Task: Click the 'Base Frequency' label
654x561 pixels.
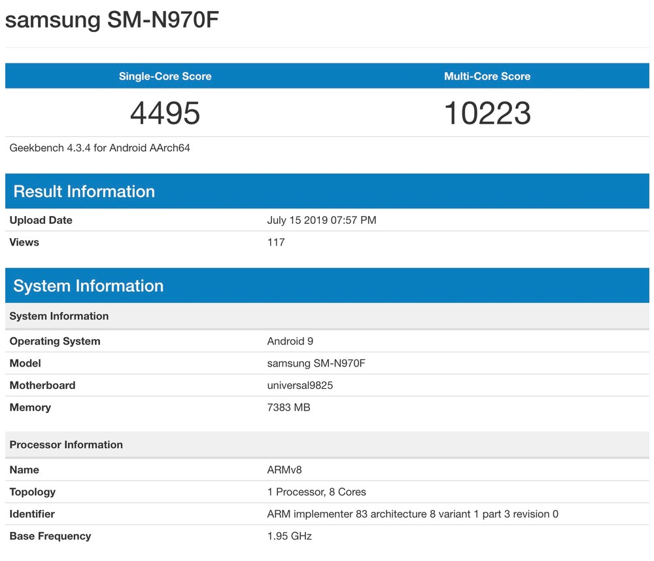Action: coord(50,536)
